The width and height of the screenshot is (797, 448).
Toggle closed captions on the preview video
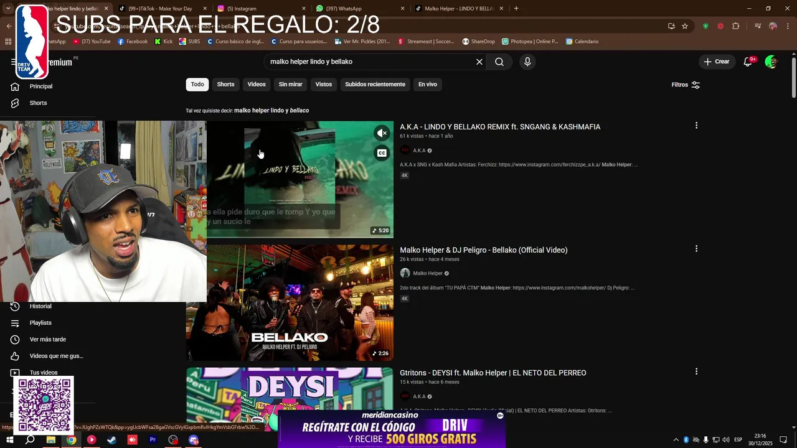[382, 153]
